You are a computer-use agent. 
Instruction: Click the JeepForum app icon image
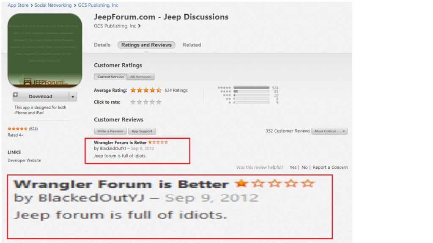click(x=45, y=51)
